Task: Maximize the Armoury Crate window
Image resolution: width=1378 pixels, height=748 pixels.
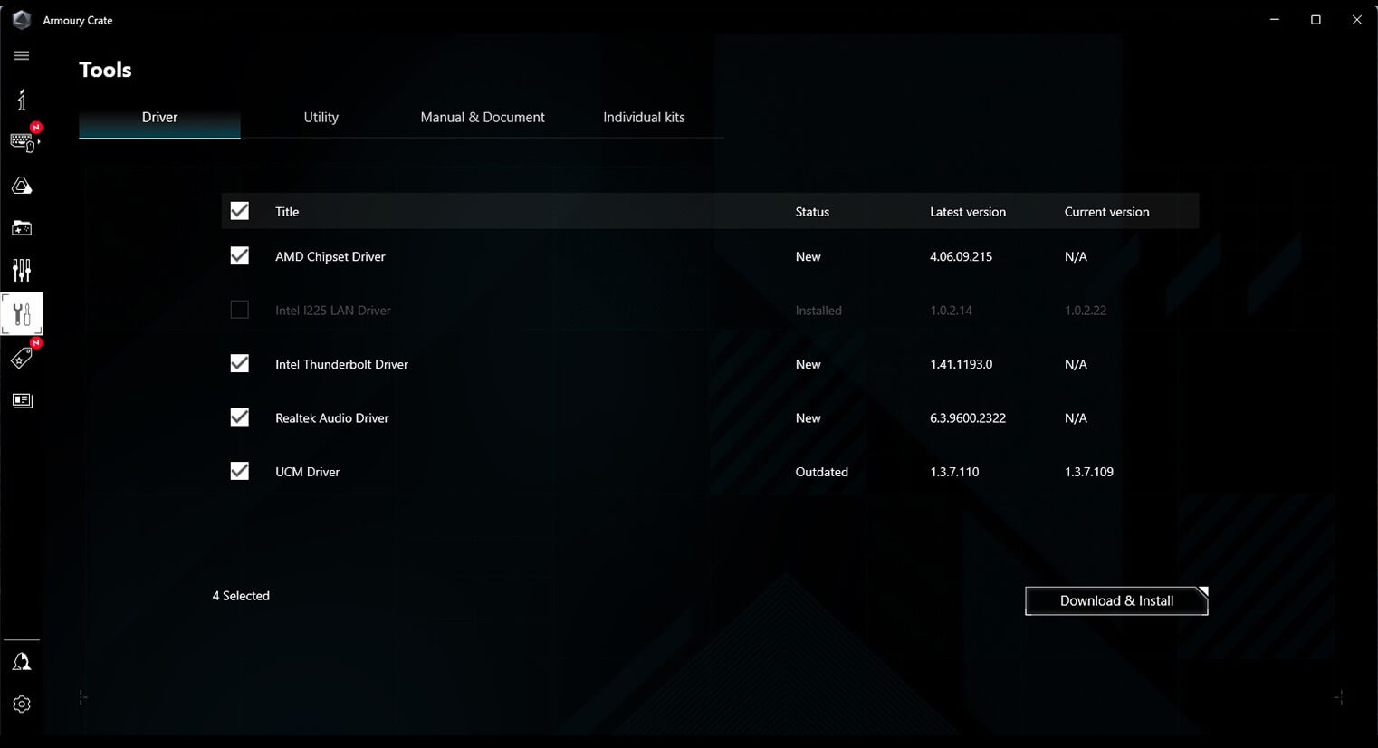Action: 1316,20
